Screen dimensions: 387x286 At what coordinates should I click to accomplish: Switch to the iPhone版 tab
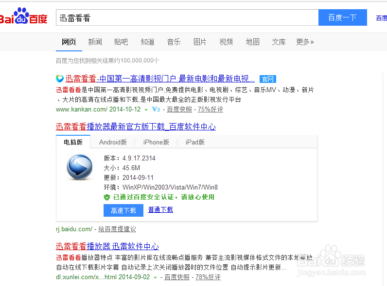(x=156, y=142)
